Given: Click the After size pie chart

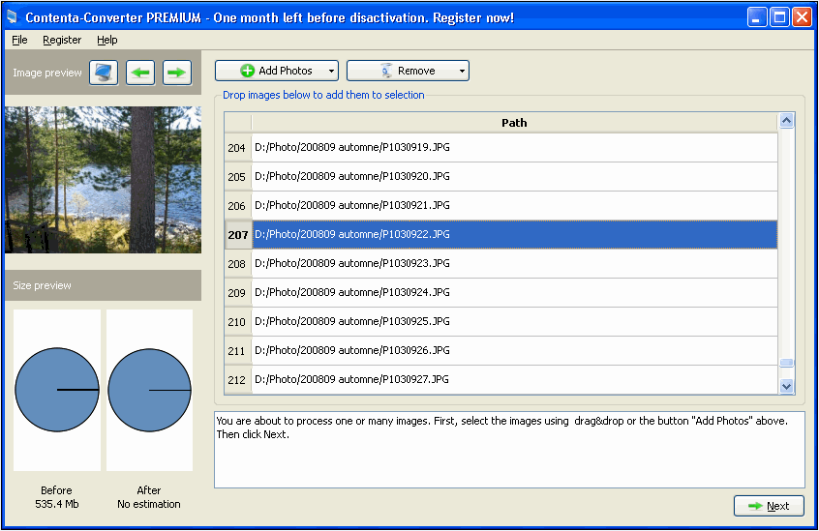Looking at the screenshot, I should click(x=149, y=390).
